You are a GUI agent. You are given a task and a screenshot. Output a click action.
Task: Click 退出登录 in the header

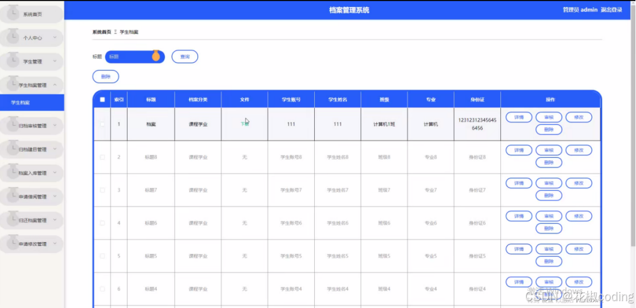(x=611, y=10)
